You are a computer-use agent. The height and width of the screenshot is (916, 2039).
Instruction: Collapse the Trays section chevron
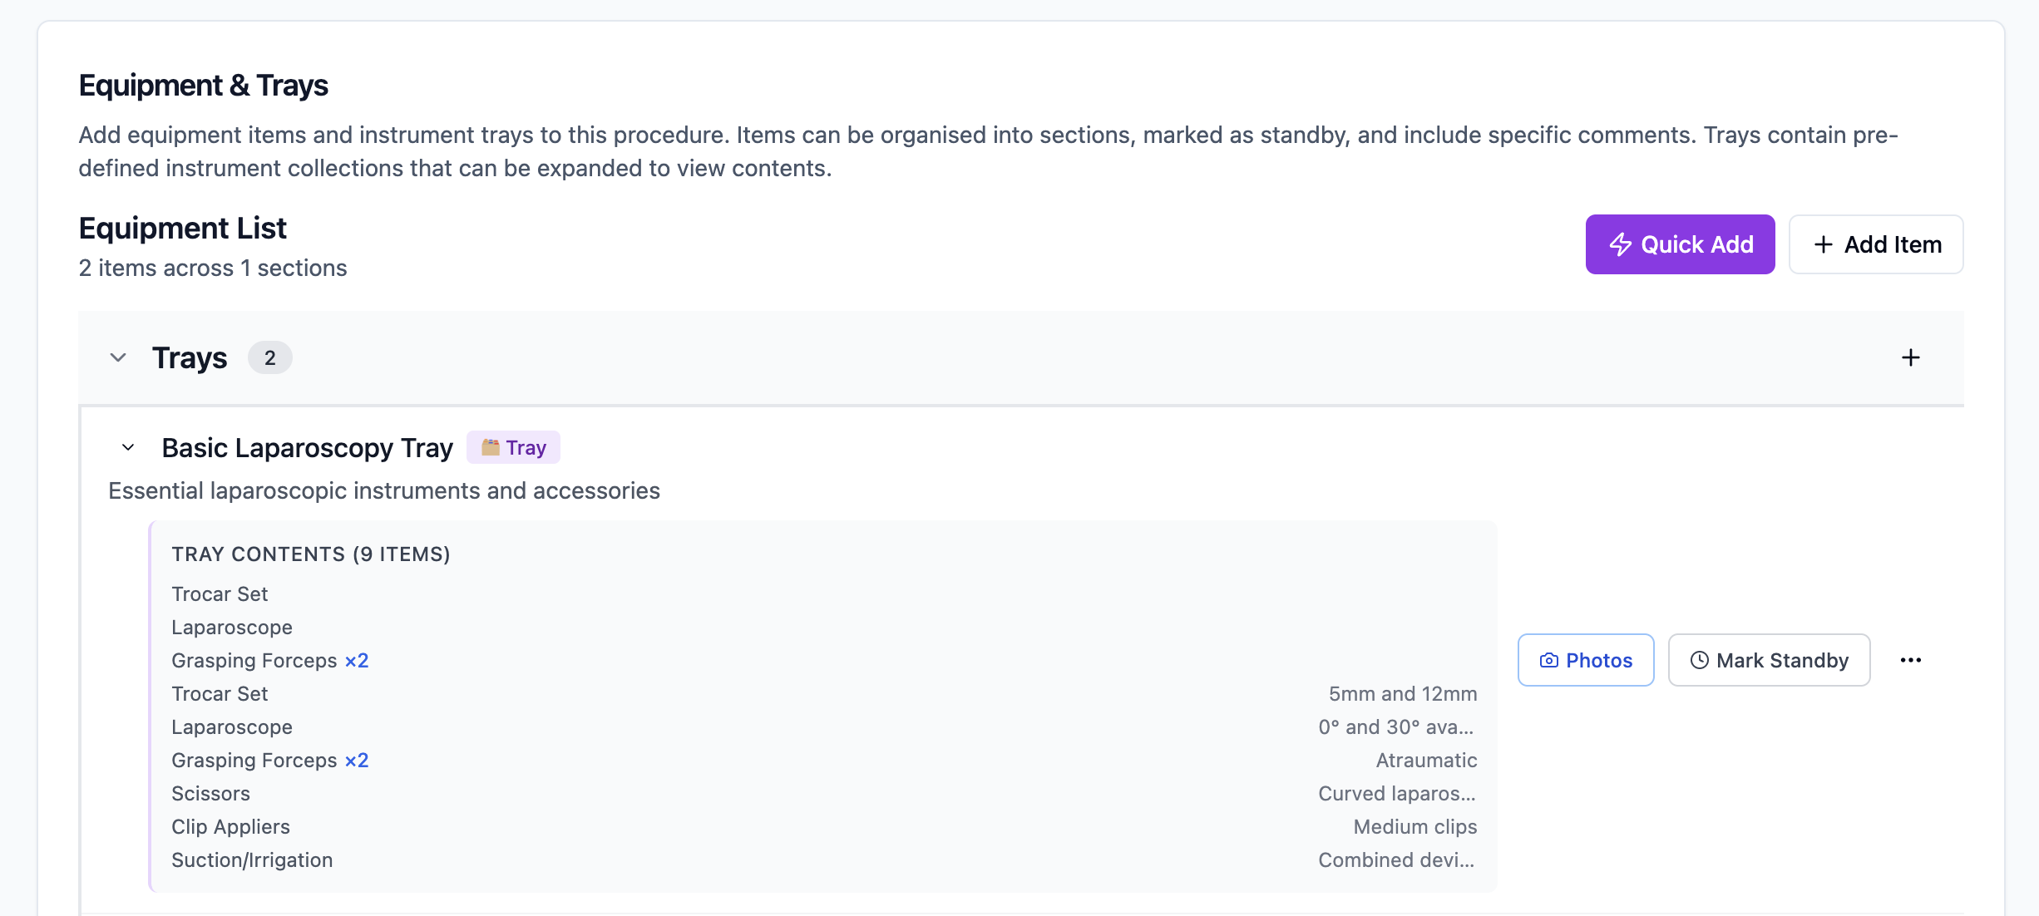[x=118, y=357]
